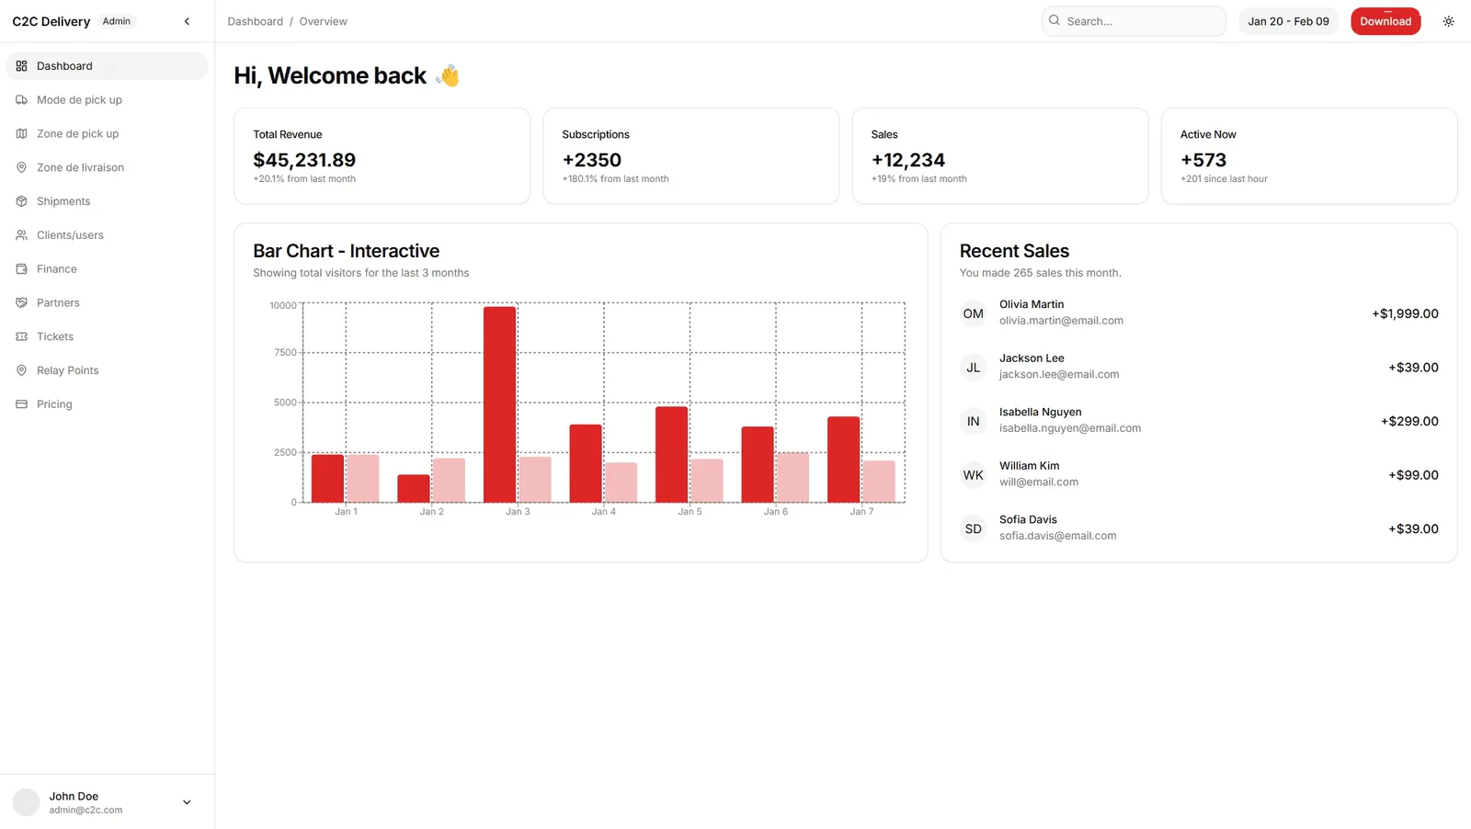Click admin@c2c.com email in footer
The width and height of the screenshot is (1471, 829).
click(86, 811)
